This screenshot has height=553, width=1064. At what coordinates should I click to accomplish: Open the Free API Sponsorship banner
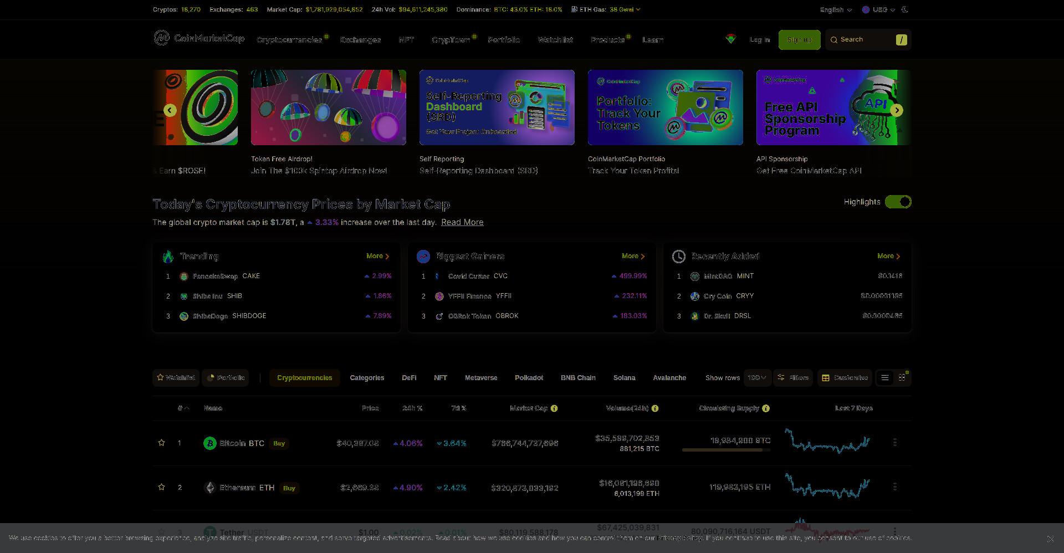833,107
